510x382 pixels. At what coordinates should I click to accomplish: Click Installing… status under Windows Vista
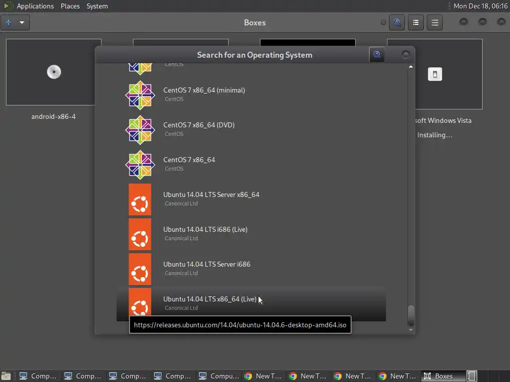pos(434,135)
